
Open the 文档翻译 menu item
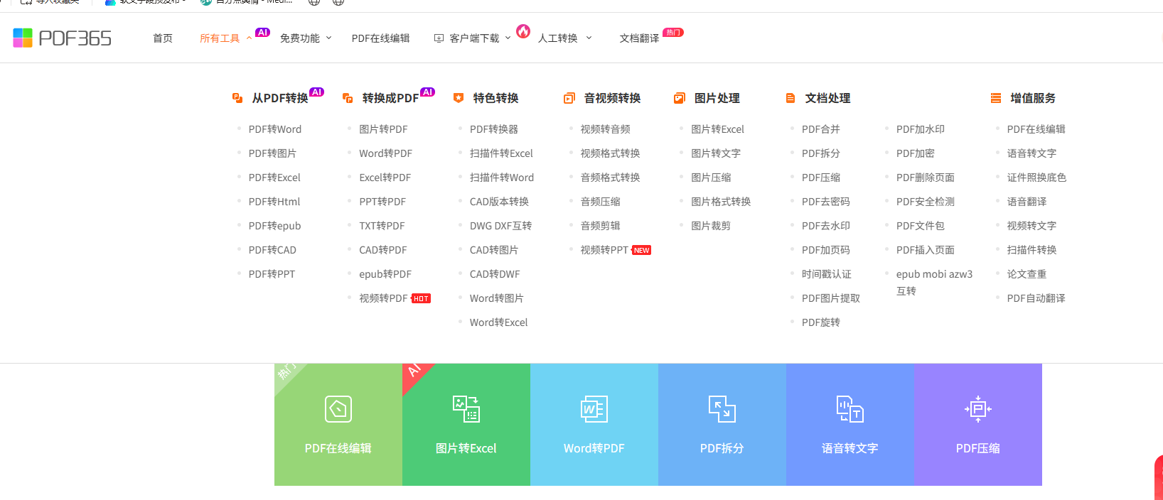639,38
